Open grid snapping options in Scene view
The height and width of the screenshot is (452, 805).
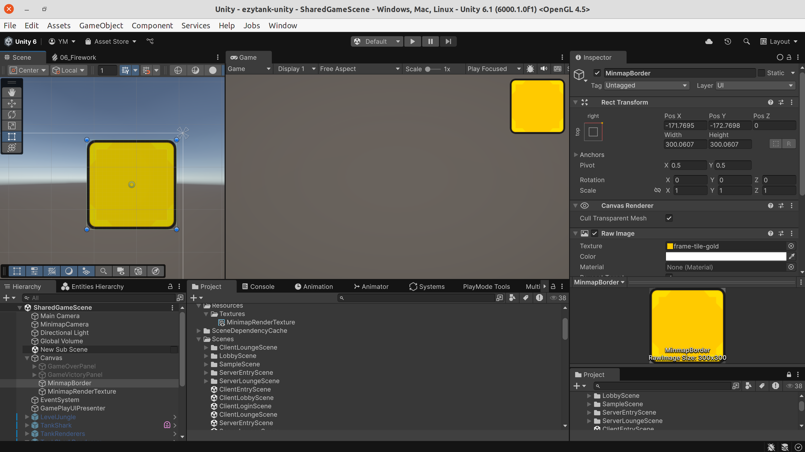point(157,70)
